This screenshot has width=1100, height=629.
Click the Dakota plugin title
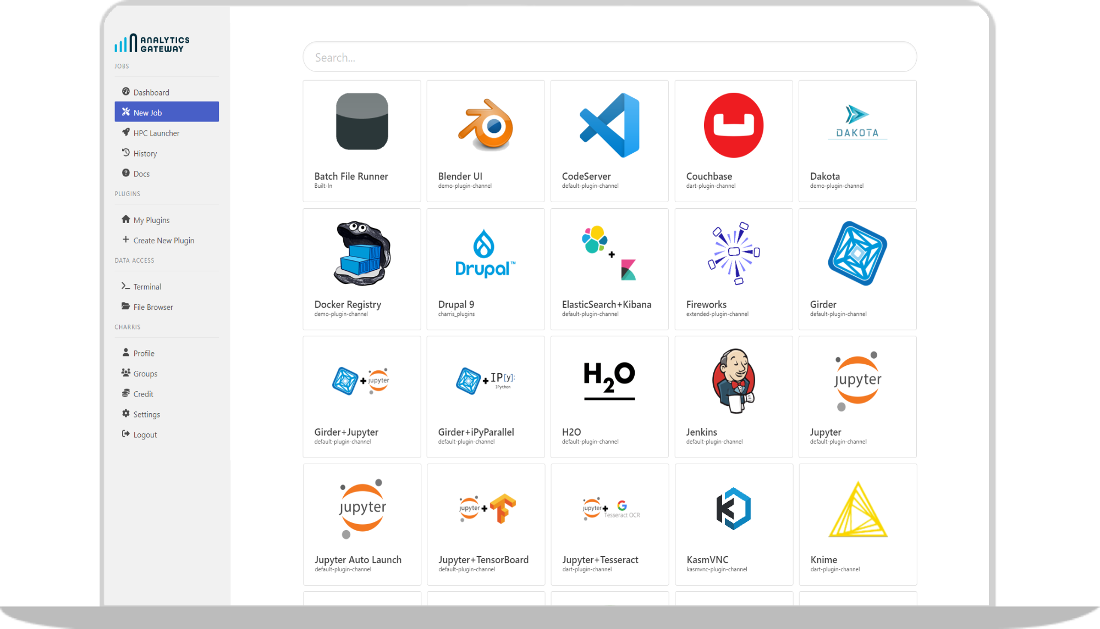coord(824,176)
